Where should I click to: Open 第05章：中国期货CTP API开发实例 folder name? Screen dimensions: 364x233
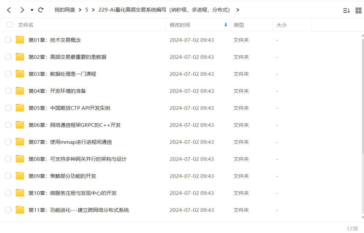click(x=69, y=108)
